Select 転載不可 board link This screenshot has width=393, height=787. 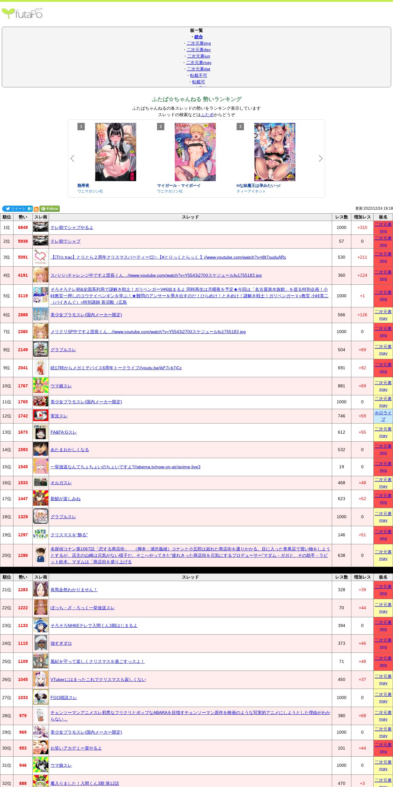point(199,75)
